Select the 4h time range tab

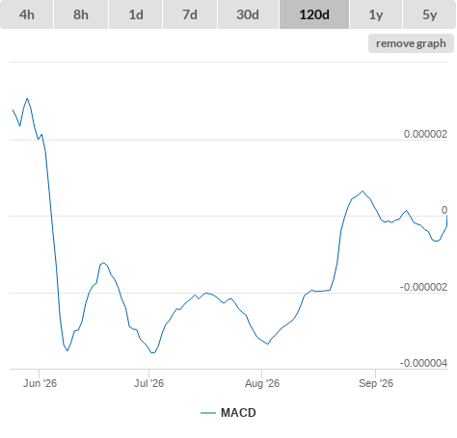[27, 14]
